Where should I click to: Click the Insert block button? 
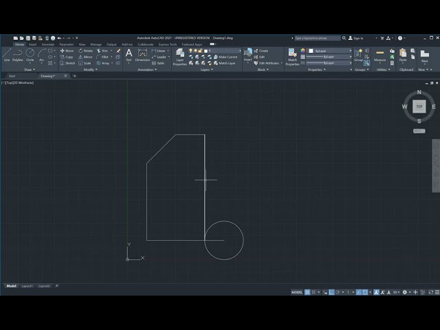coord(247,55)
